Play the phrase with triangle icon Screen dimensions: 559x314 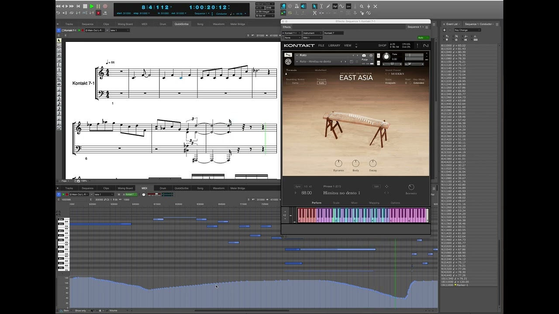coord(295,193)
